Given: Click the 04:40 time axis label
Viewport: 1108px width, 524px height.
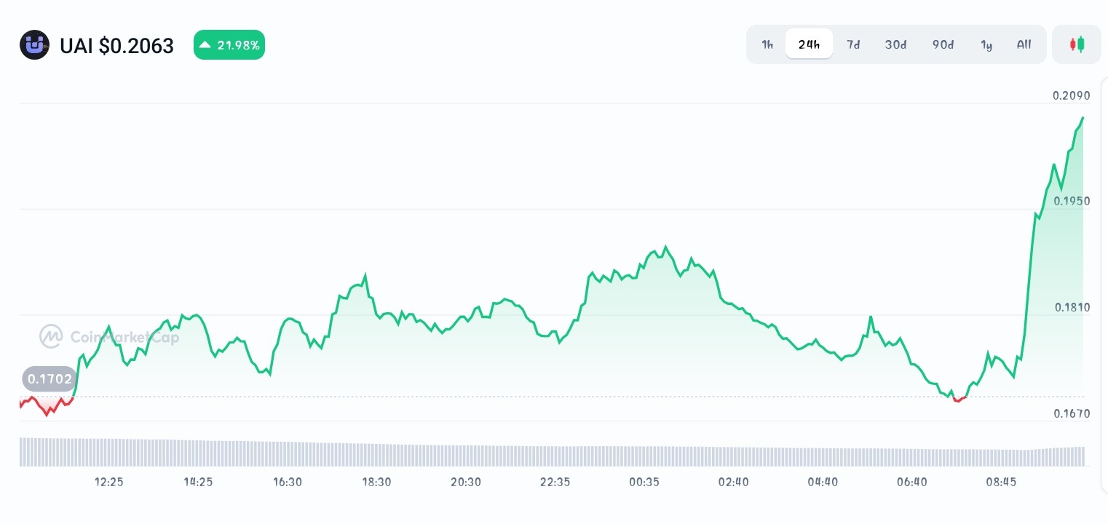Looking at the screenshot, I should [823, 482].
